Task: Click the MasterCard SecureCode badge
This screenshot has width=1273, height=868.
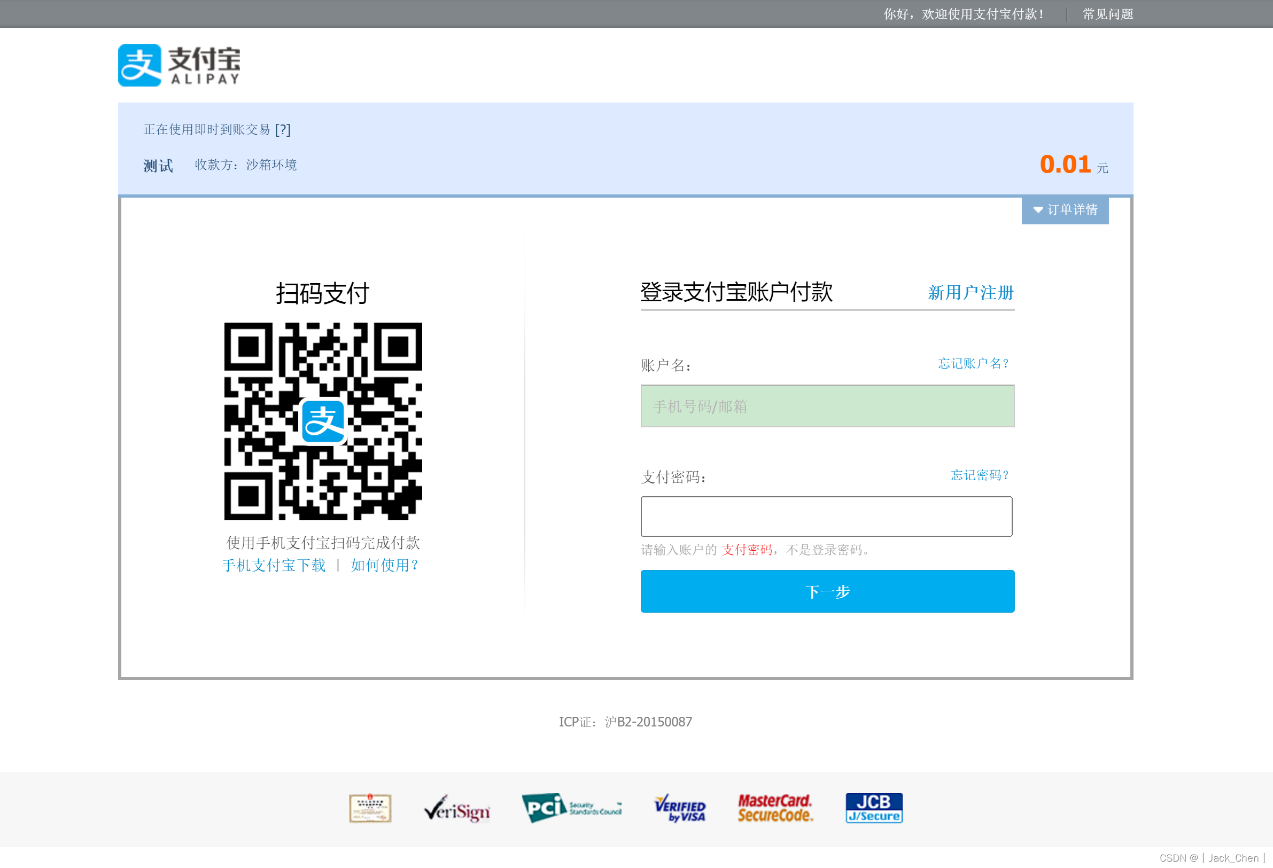Action: point(774,808)
